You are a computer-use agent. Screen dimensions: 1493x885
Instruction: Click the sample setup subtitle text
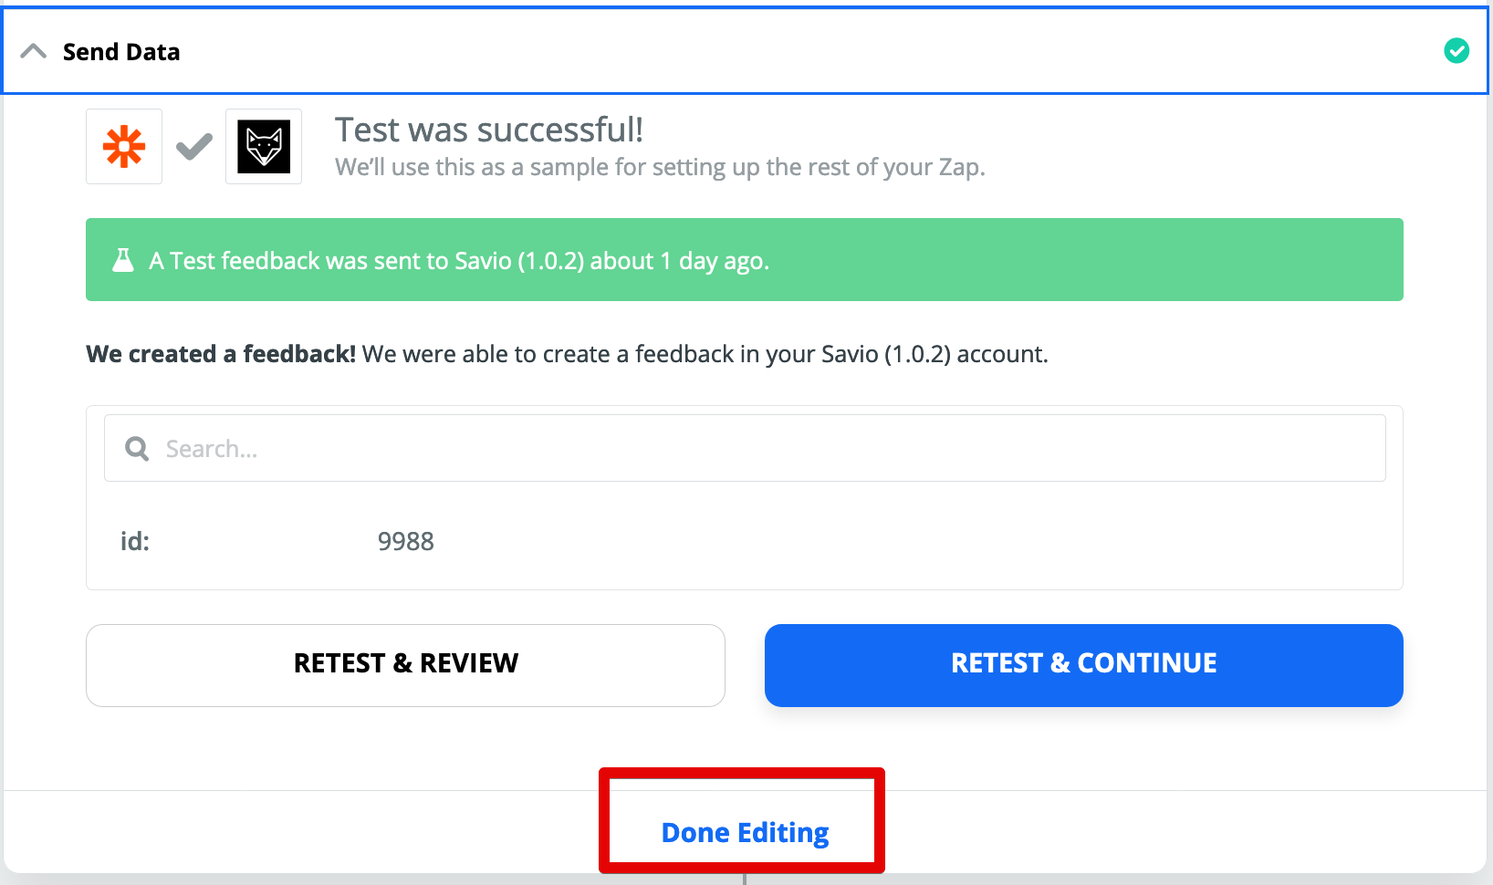click(x=660, y=167)
